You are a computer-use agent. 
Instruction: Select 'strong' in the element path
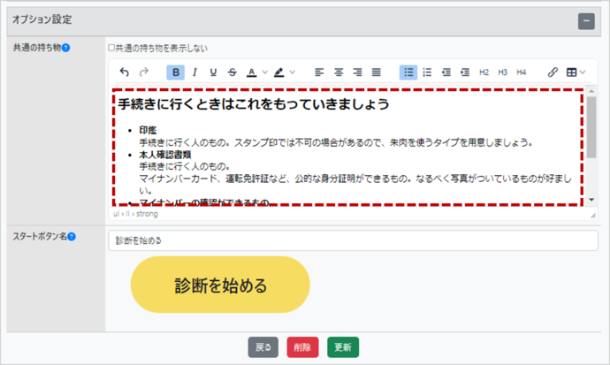pos(147,214)
